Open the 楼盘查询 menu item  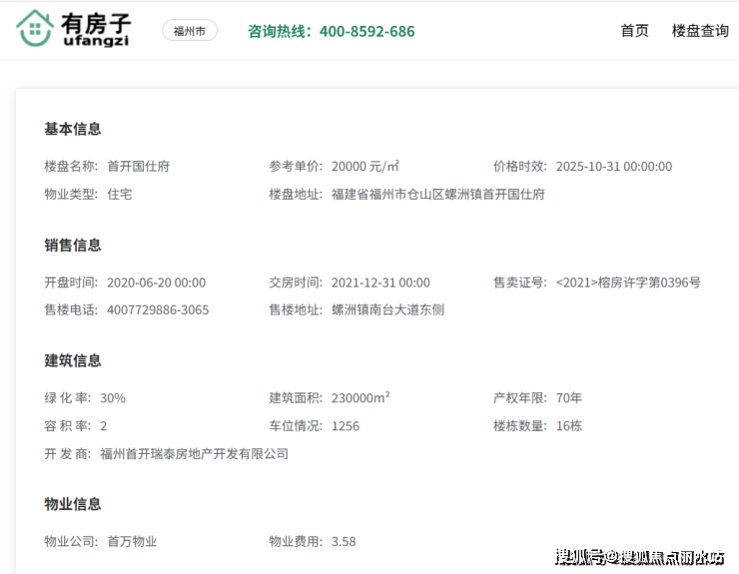coord(700,31)
